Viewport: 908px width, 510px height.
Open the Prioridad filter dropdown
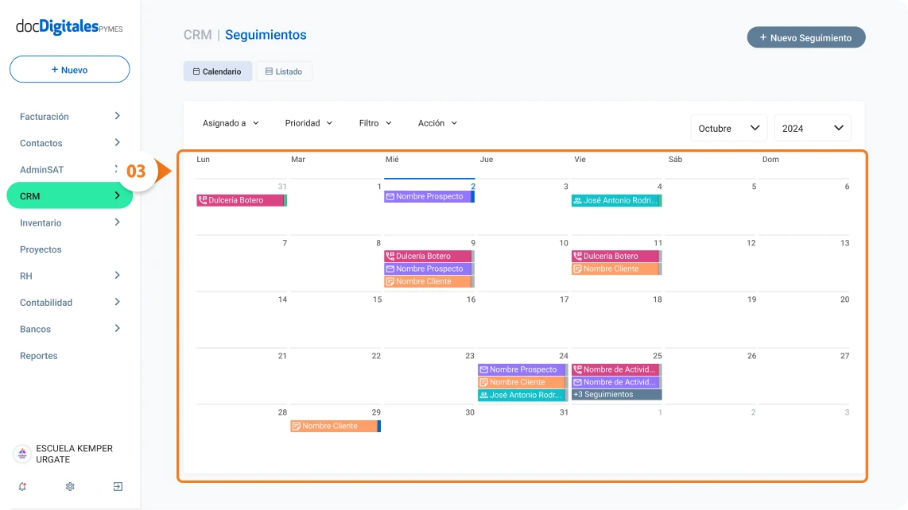point(308,123)
